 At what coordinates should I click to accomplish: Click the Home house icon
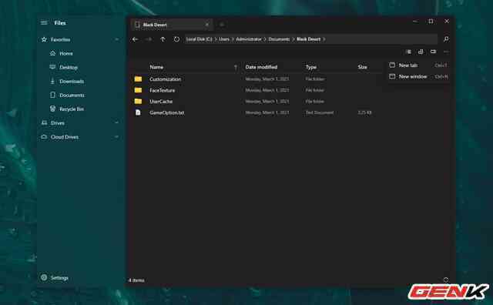(x=52, y=53)
